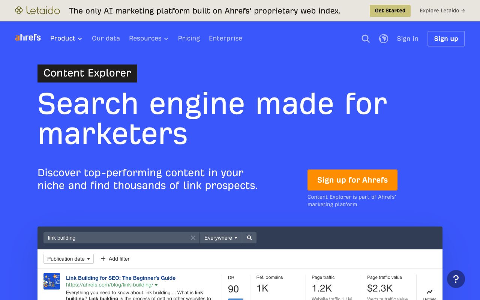480x300 pixels.
Task: Follow the Explore Letaido link
Action: tap(442, 10)
